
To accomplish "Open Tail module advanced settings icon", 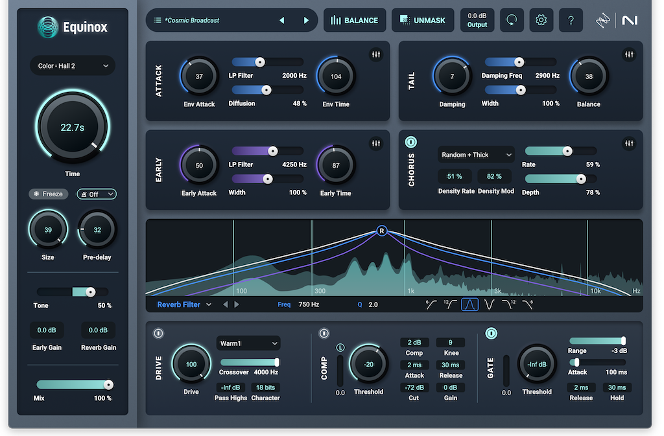I will click(x=629, y=54).
